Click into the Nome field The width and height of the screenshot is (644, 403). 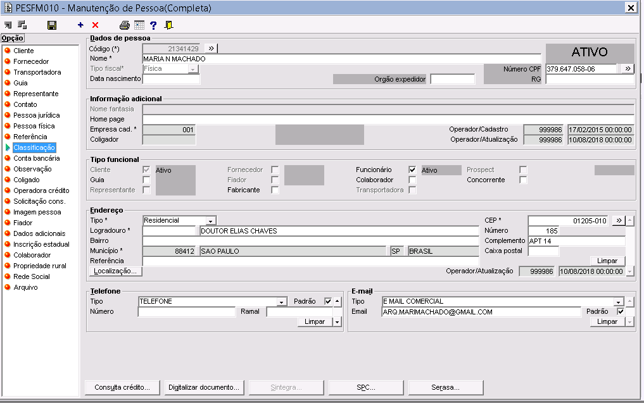(x=342, y=59)
